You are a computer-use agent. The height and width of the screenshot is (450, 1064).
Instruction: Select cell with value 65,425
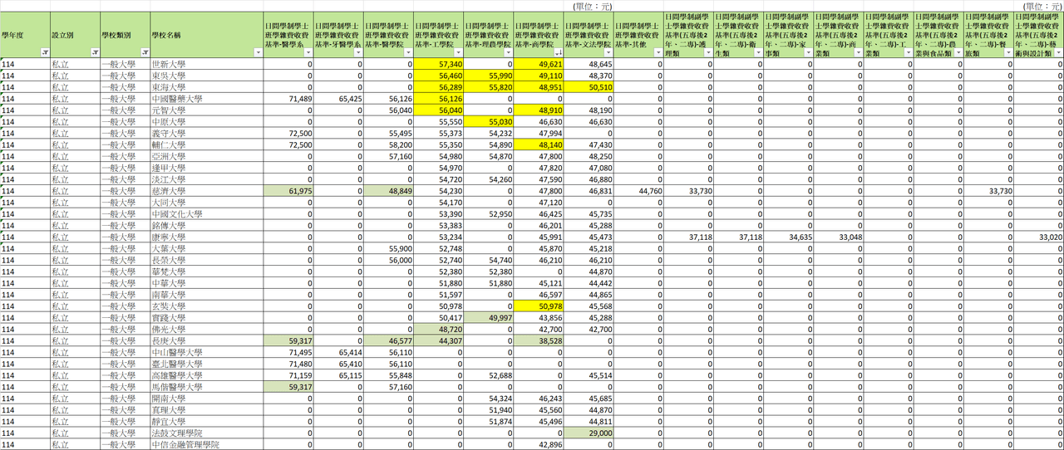pyautogui.click(x=339, y=99)
